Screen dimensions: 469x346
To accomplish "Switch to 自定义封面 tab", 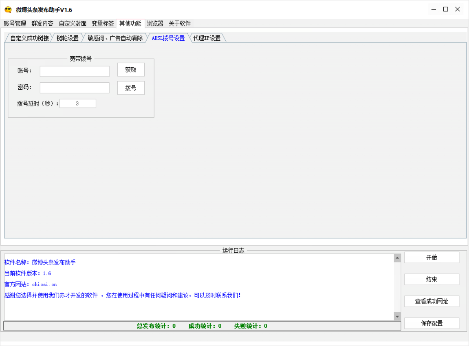I will click(x=73, y=23).
